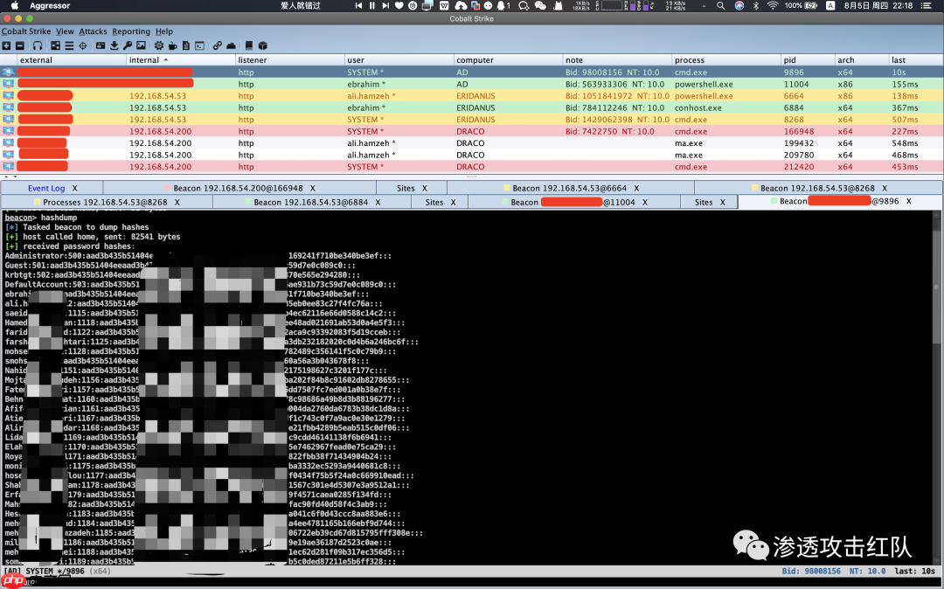Click the Host File chain-link icon
The image size is (944, 589).
(218, 45)
